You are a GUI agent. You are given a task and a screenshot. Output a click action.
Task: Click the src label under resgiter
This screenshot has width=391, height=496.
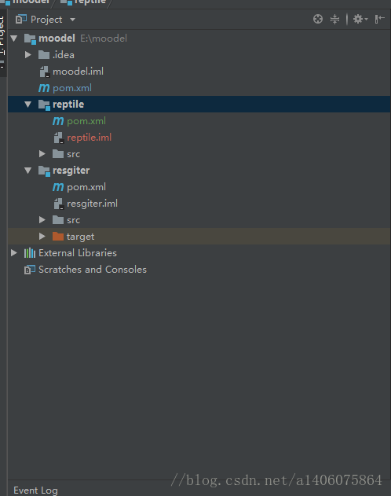click(x=73, y=220)
